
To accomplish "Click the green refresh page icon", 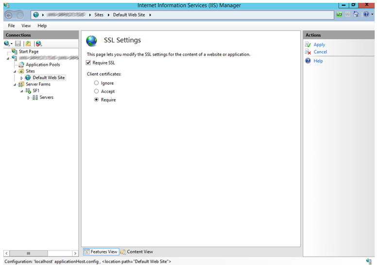I will point(339,15).
